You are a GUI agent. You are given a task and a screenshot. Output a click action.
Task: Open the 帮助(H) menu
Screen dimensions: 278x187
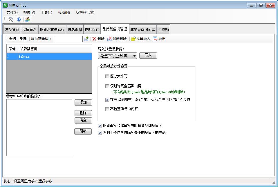point(64,12)
